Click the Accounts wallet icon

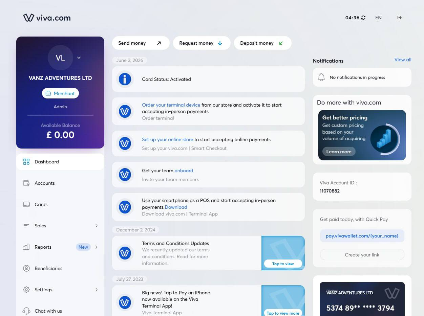[x=26, y=183]
